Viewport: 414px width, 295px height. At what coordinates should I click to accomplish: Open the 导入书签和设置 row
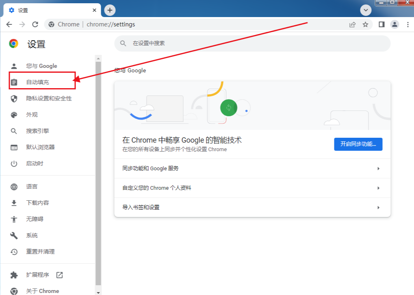tap(252, 208)
